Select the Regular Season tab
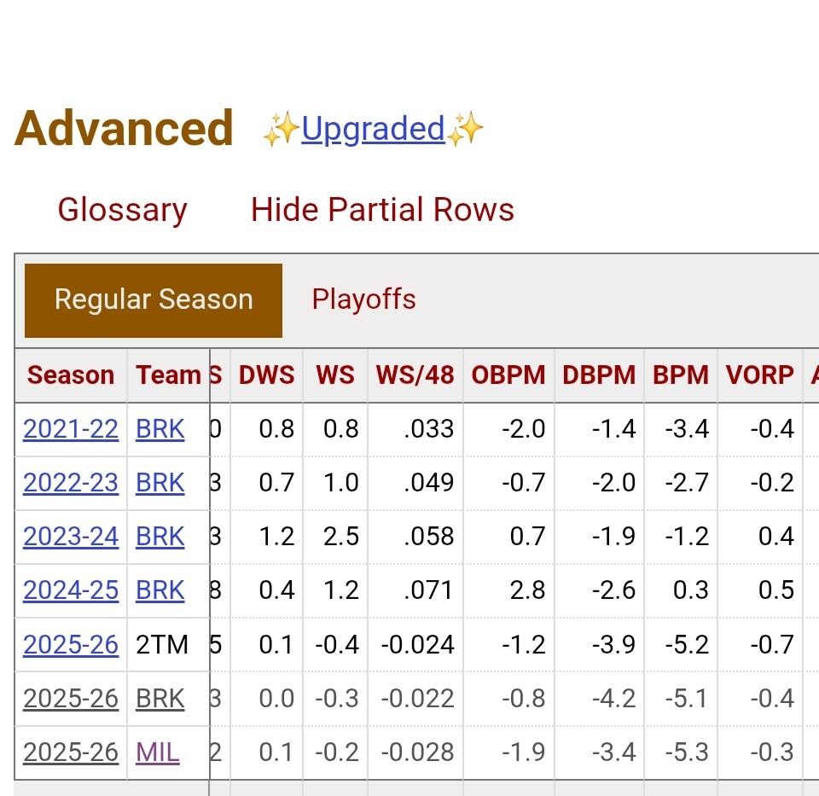Viewport: 819px width, 796px height. click(154, 300)
